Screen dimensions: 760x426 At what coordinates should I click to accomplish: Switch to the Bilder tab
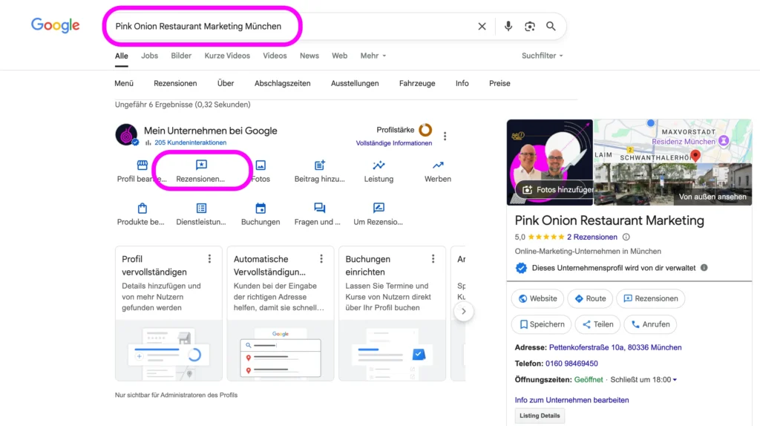[181, 56]
